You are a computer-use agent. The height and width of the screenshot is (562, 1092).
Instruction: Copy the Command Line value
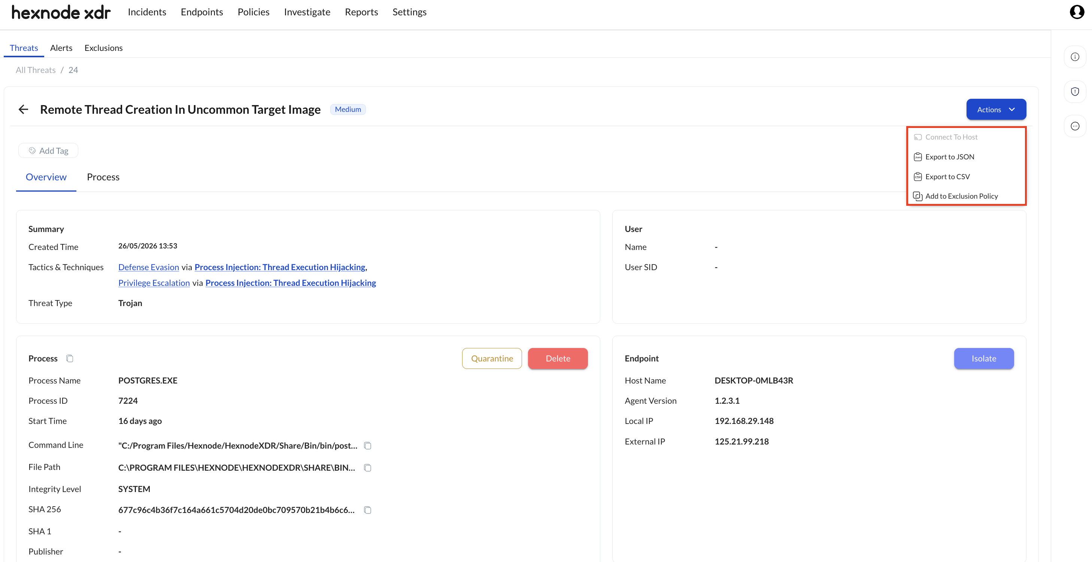[x=367, y=446]
